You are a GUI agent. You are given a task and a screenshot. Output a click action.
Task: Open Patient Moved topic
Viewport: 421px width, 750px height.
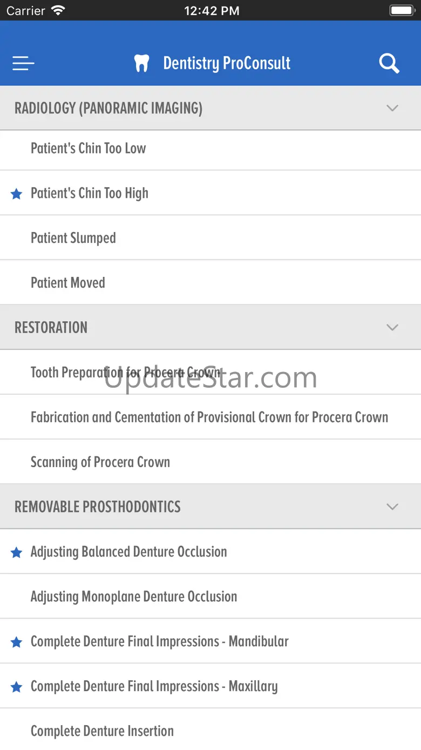click(x=68, y=283)
